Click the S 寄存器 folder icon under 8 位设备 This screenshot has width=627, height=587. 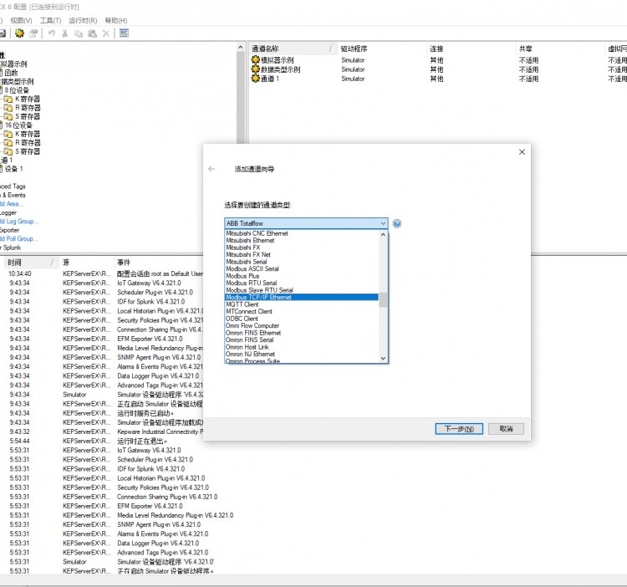coord(8,116)
